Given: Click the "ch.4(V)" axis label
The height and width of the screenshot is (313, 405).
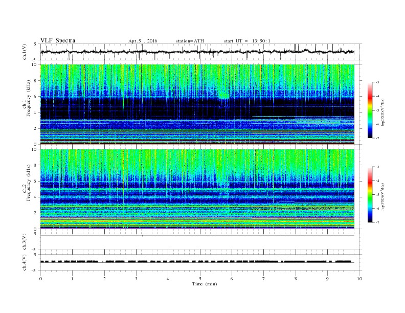Looking at the screenshot, I should coord(25,263).
